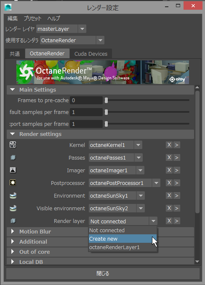This screenshot has width=205, height=285.
Task: Go to Environment node with > button
Action: [177, 195]
